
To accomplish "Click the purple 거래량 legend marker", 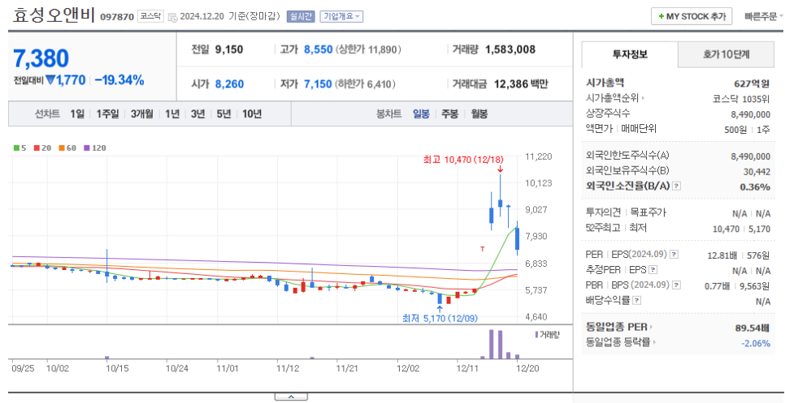I will tap(536, 334).
